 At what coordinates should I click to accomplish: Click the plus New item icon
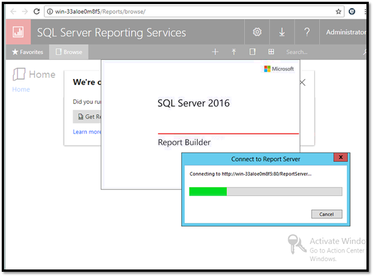[x=215, y=52]
